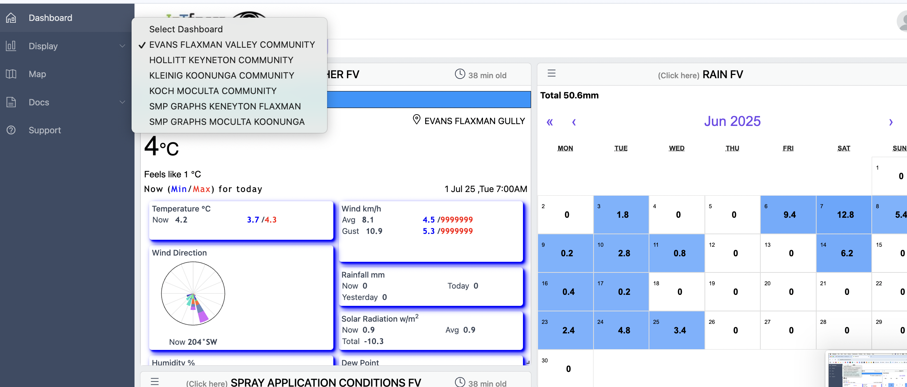The height and width of the screenshot is (387, 907).
Task: Click the Display bar chart icon
Action: click(x=11, y=46)
